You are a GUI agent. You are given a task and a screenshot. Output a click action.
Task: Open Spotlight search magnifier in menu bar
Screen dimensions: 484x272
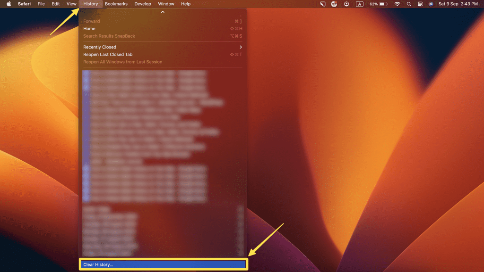click(409, 4)
